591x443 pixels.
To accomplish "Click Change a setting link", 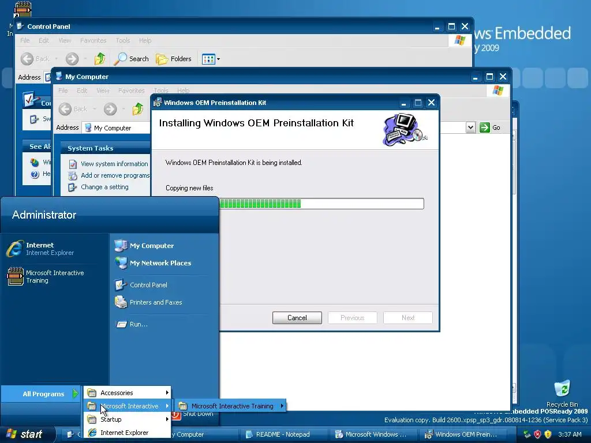I will point(104,187).
